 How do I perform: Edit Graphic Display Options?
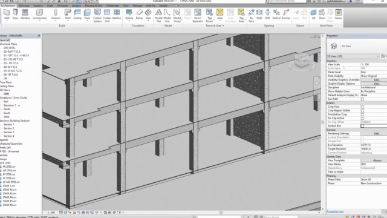[374, 84]
